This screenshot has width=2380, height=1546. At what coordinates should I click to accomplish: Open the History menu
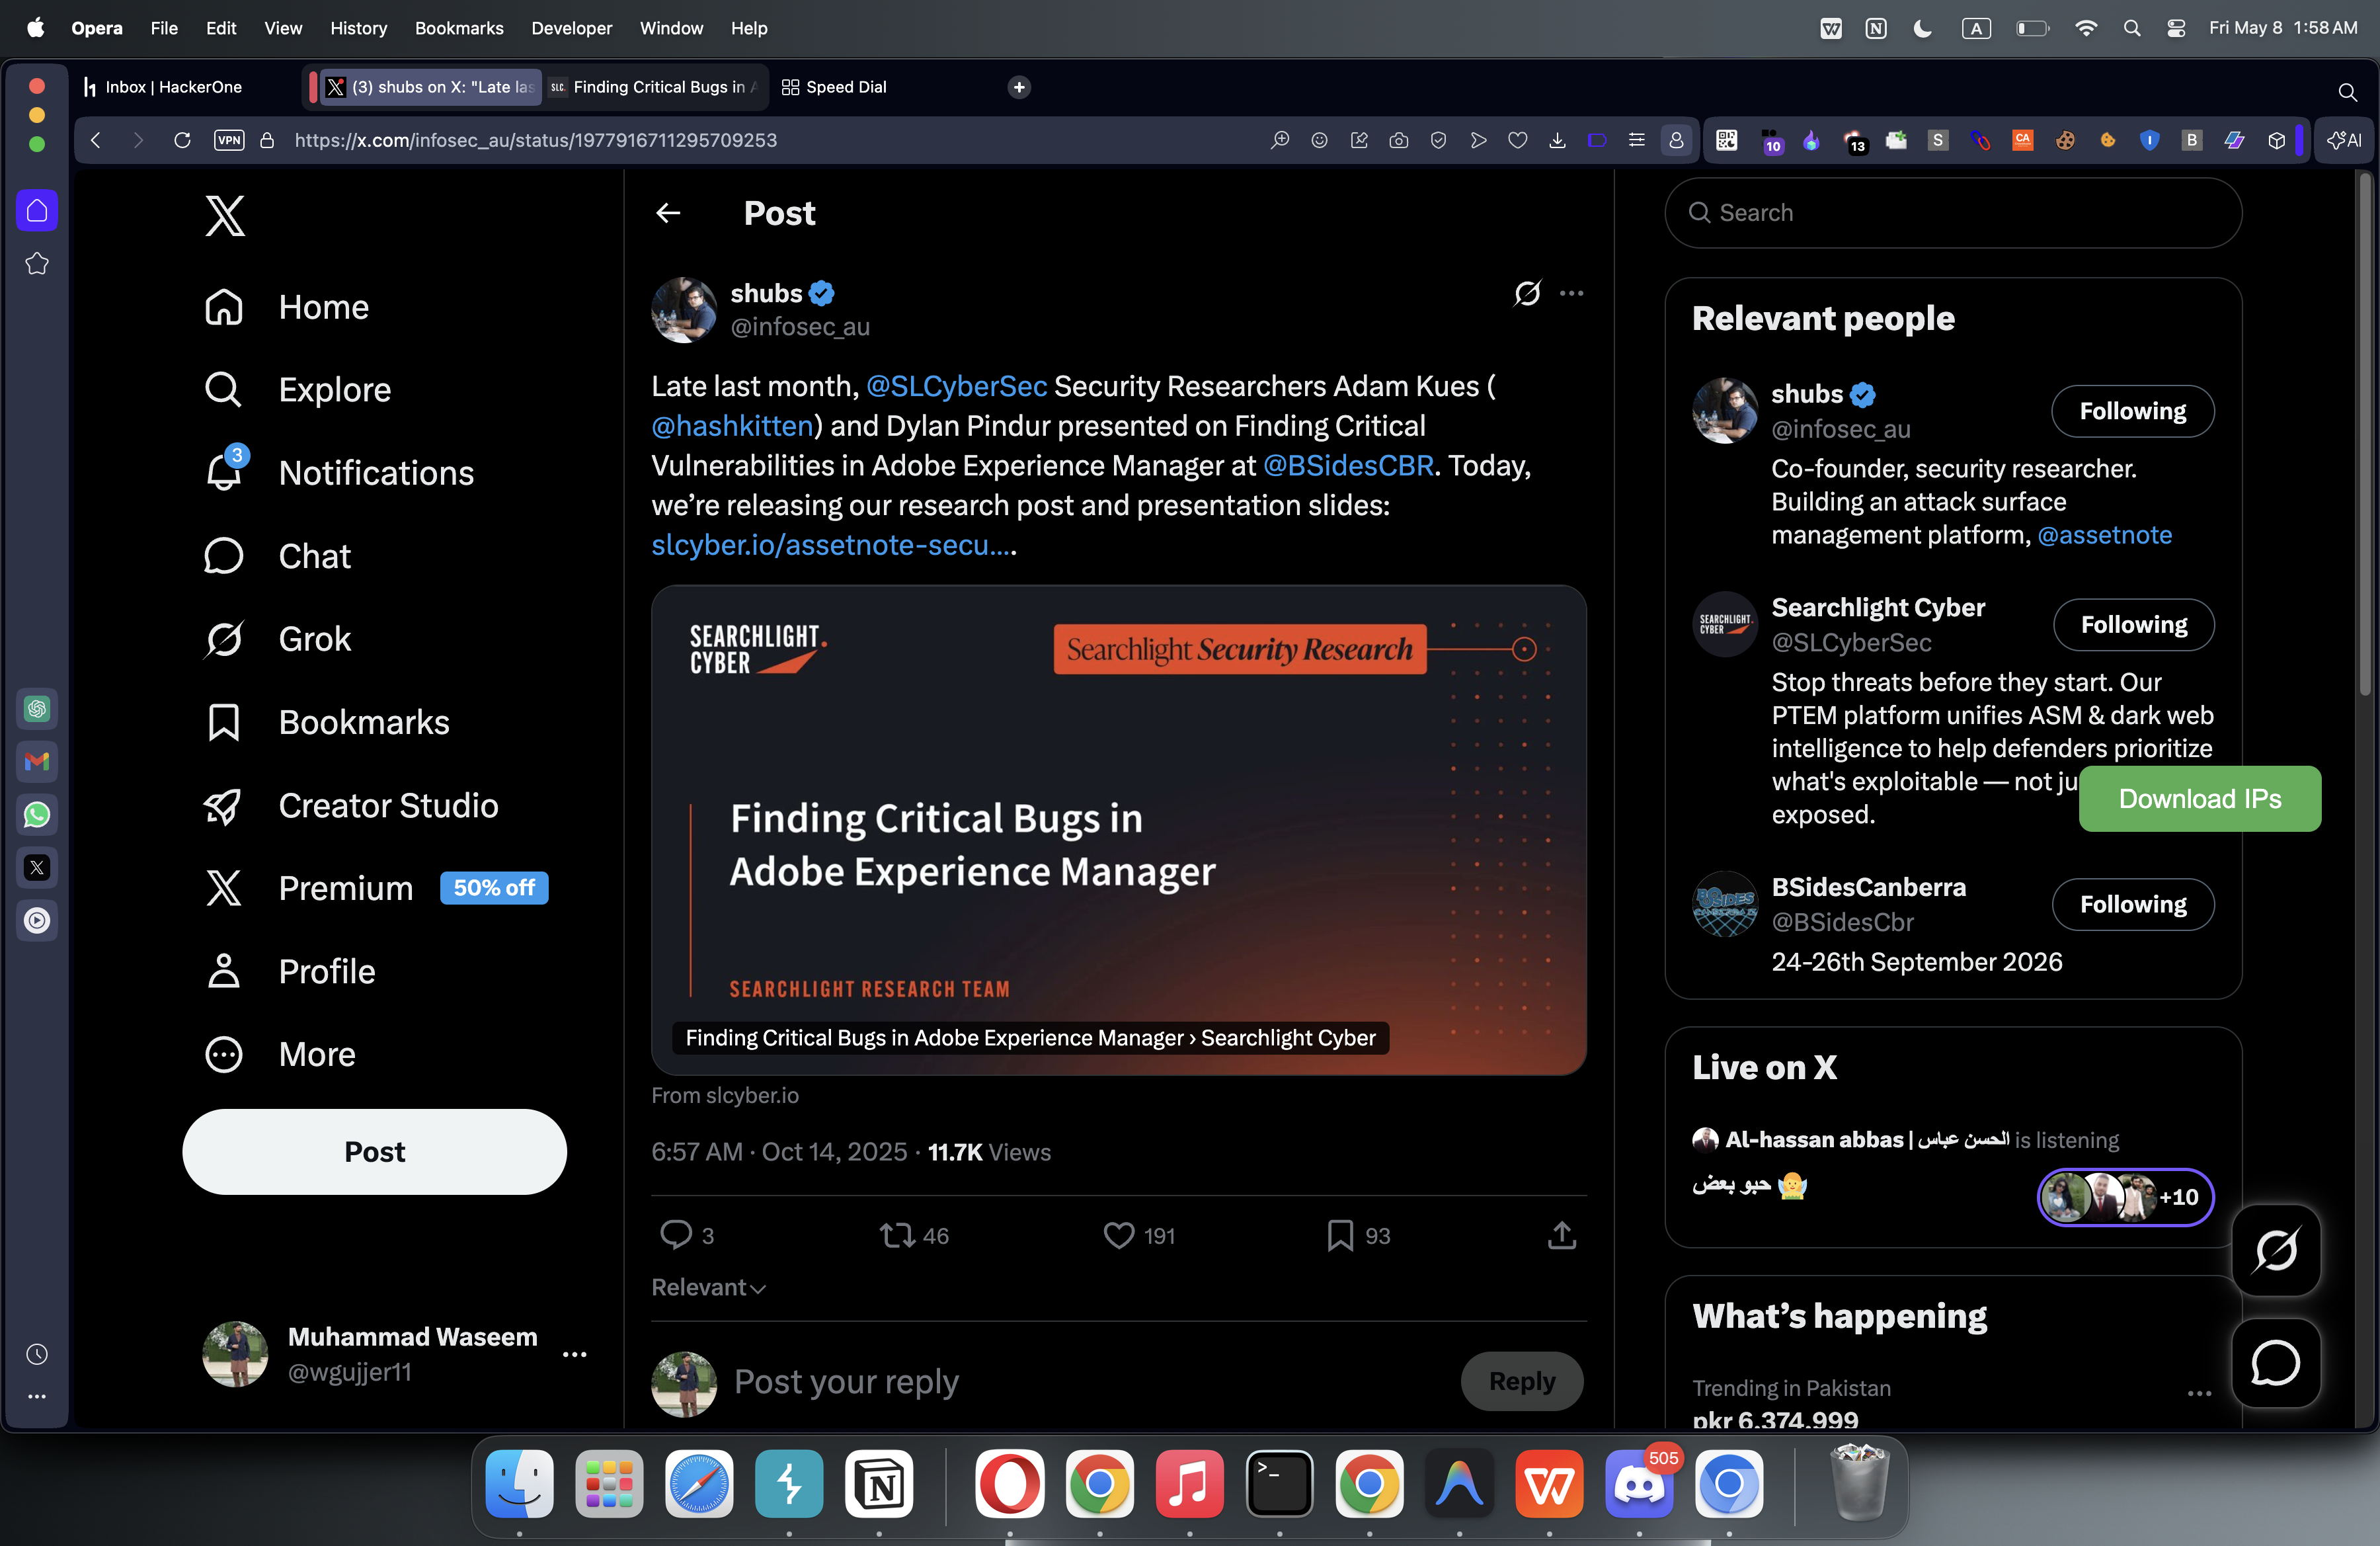tap(358, 28)
